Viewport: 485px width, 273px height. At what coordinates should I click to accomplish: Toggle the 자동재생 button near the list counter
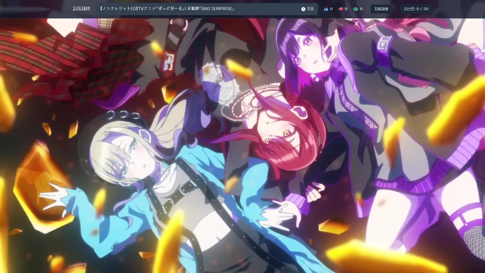click(x=381, y=9)
